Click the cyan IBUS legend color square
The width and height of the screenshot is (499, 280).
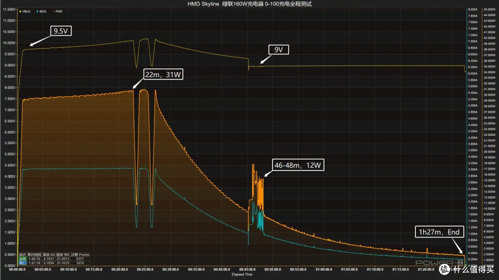click(37, 12)
